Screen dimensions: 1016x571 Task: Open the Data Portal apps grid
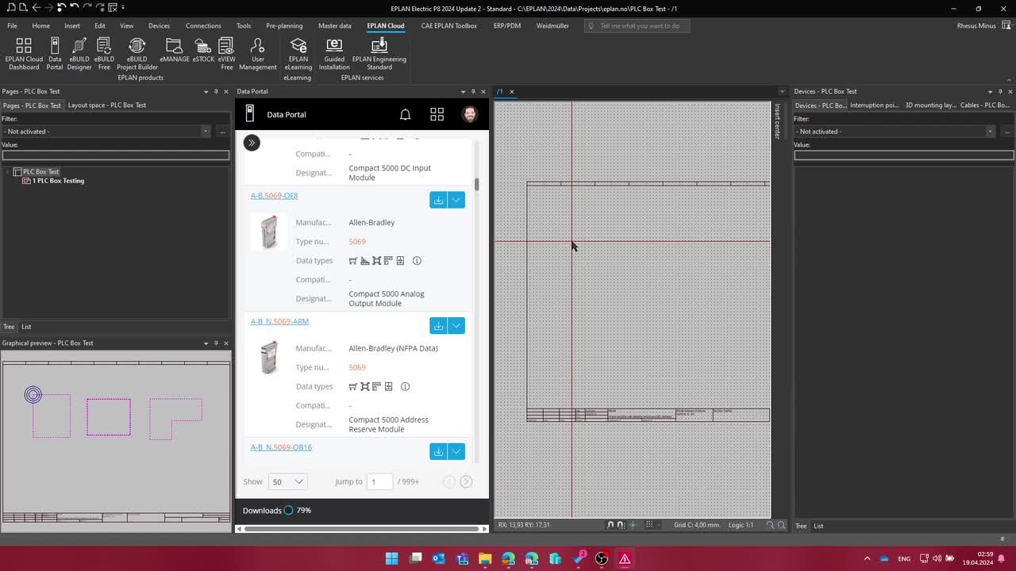tap(437, 114)
